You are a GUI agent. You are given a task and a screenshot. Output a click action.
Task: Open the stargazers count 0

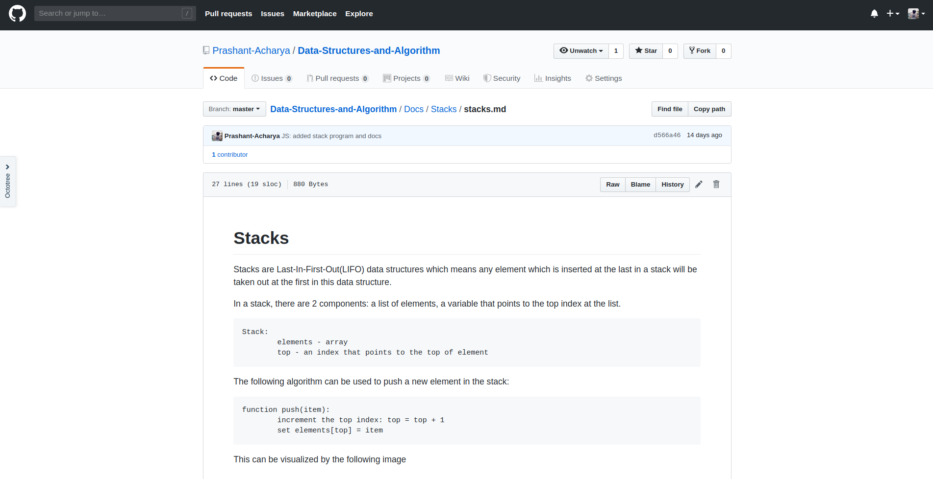pyautogui.click(x=670, y=51)
